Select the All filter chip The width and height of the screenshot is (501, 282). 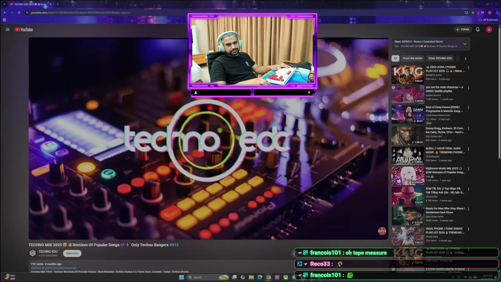click(395, 58)
